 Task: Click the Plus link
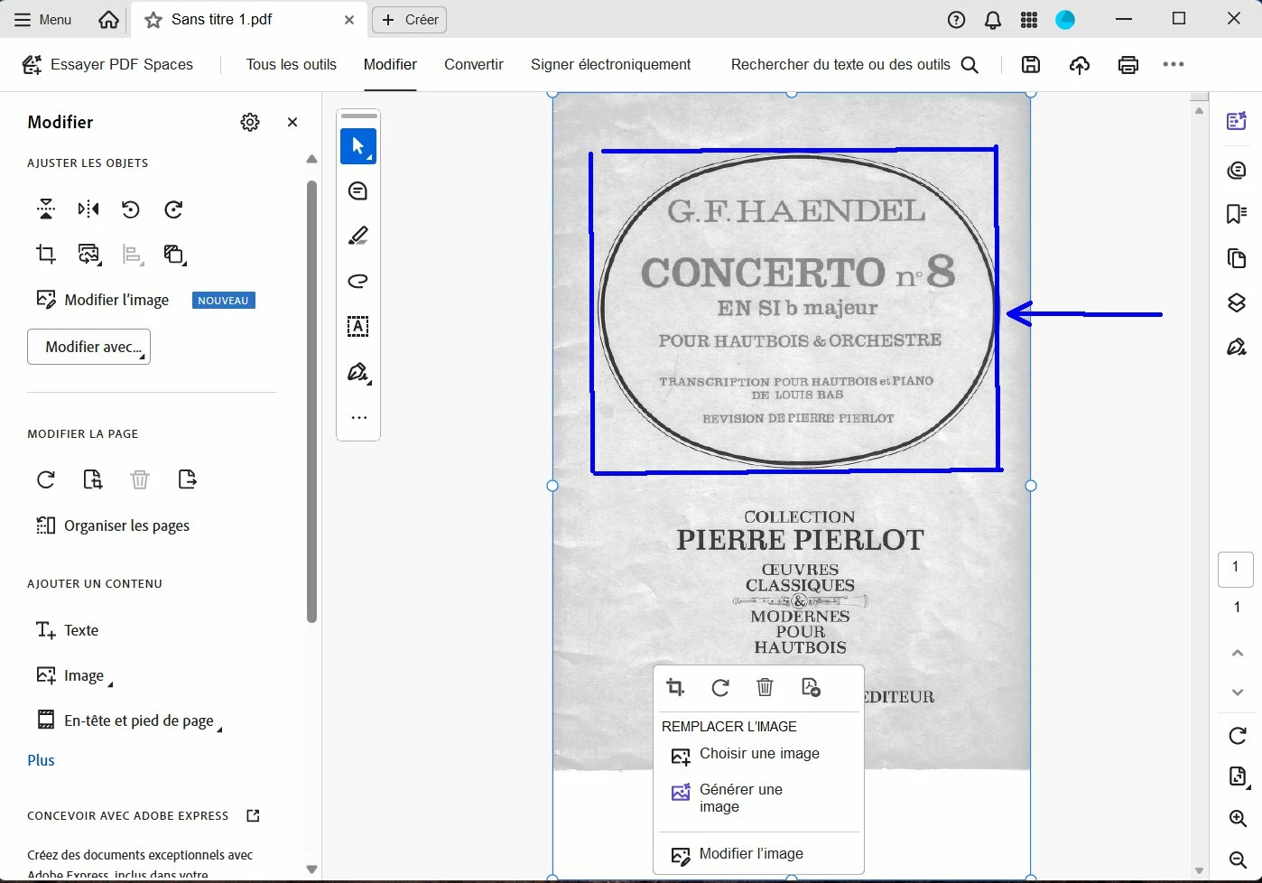click(x=41, y=760)
